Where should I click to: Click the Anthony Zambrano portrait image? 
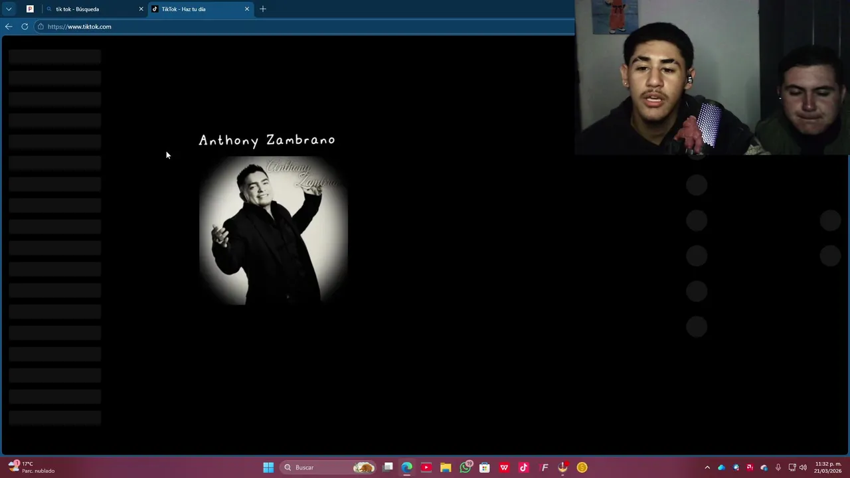click(x=274, y=230)
